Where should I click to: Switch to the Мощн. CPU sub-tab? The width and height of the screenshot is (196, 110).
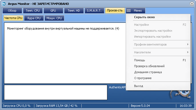(54, 18)
